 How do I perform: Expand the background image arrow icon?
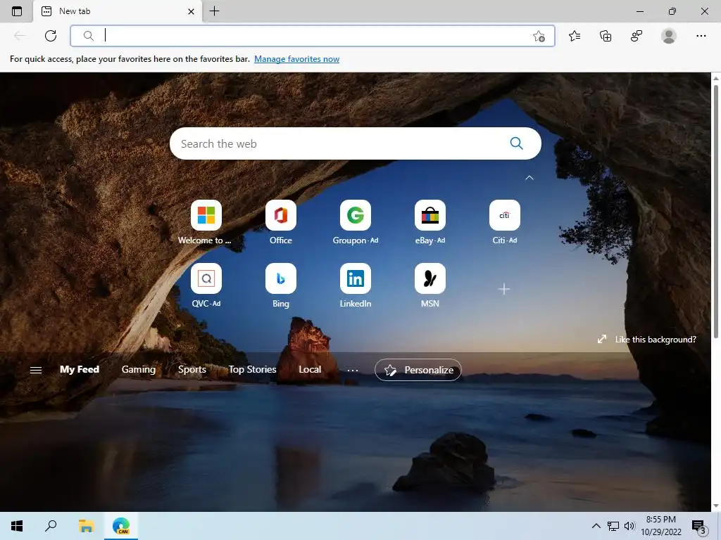click(601, 339)
